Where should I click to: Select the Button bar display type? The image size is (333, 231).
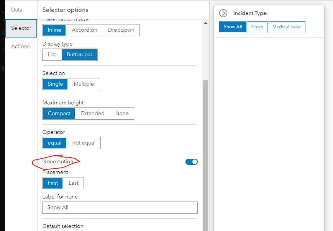(79, 54)
